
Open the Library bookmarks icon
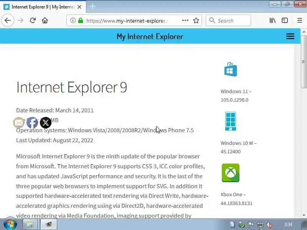click(272, 20)
